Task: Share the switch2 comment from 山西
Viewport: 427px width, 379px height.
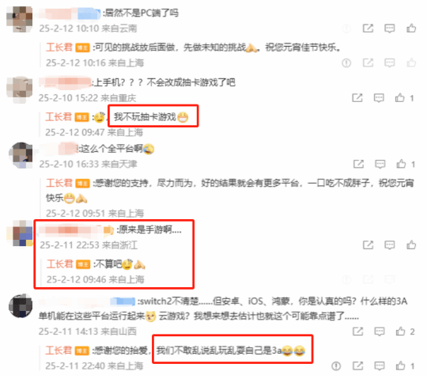Action: (x=358, y=331)
